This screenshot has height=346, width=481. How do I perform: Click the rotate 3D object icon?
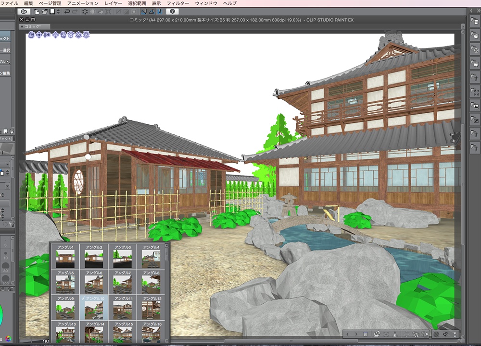(x=63, y=35)
